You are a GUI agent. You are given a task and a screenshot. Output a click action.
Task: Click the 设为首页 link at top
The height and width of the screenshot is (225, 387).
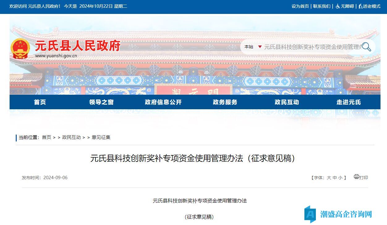pos(300,6)
